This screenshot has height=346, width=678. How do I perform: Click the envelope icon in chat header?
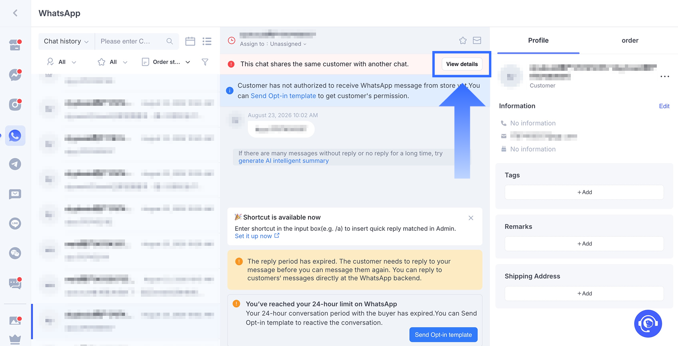(x=477, y=40)
